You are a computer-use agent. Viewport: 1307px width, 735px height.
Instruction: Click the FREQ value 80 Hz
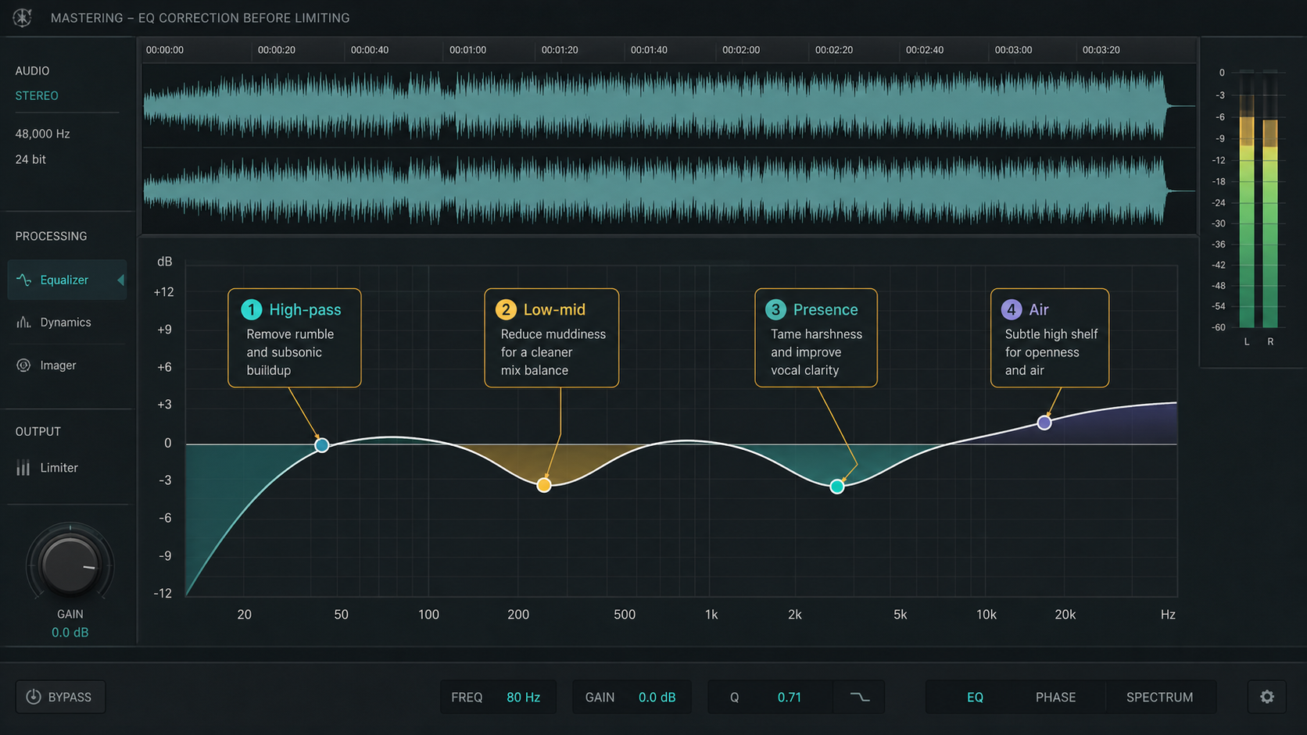point(523,697)
